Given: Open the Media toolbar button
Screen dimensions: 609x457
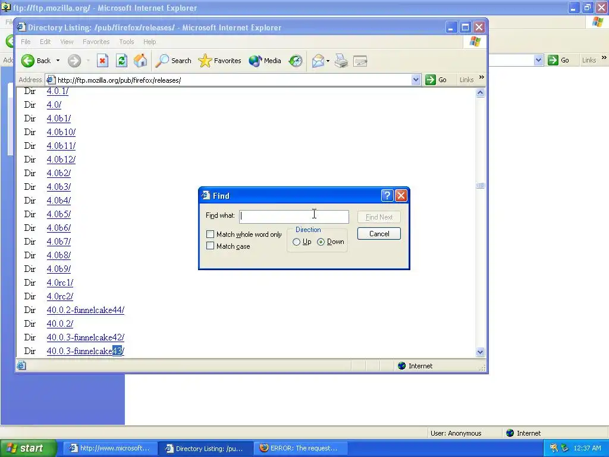Looking at the screenshot, I should click(x=265, y=61).
